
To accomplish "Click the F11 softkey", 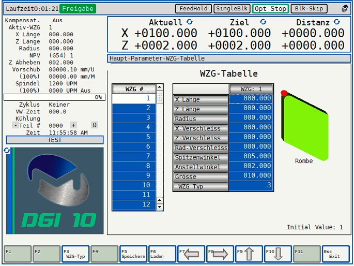I will (x=306, y=254).
